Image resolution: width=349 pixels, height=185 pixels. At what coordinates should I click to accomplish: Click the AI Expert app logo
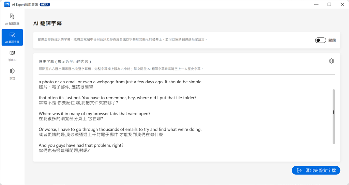[7, 4]
